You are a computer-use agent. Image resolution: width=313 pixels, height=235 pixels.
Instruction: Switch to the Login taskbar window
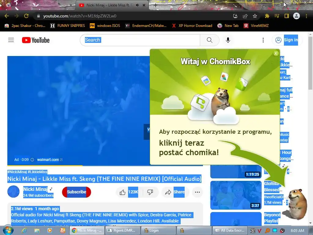coord(158,230)
